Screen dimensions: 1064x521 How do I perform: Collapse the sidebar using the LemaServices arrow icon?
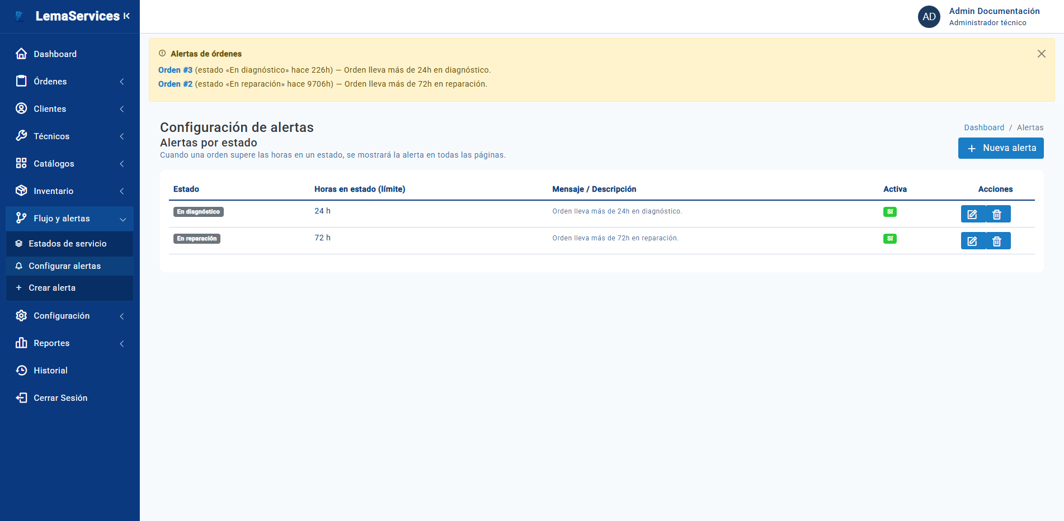(x=126, y=16)
